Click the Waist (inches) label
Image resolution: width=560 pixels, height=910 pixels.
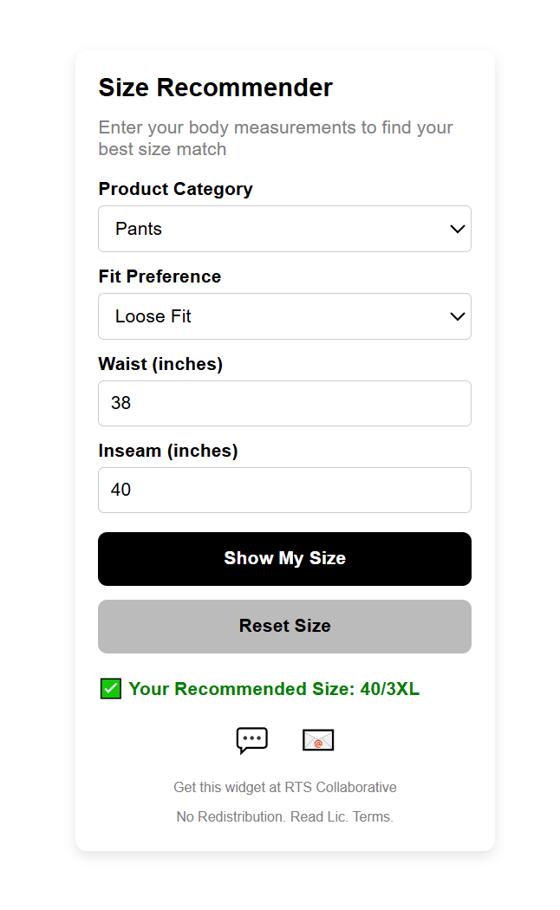160,364
